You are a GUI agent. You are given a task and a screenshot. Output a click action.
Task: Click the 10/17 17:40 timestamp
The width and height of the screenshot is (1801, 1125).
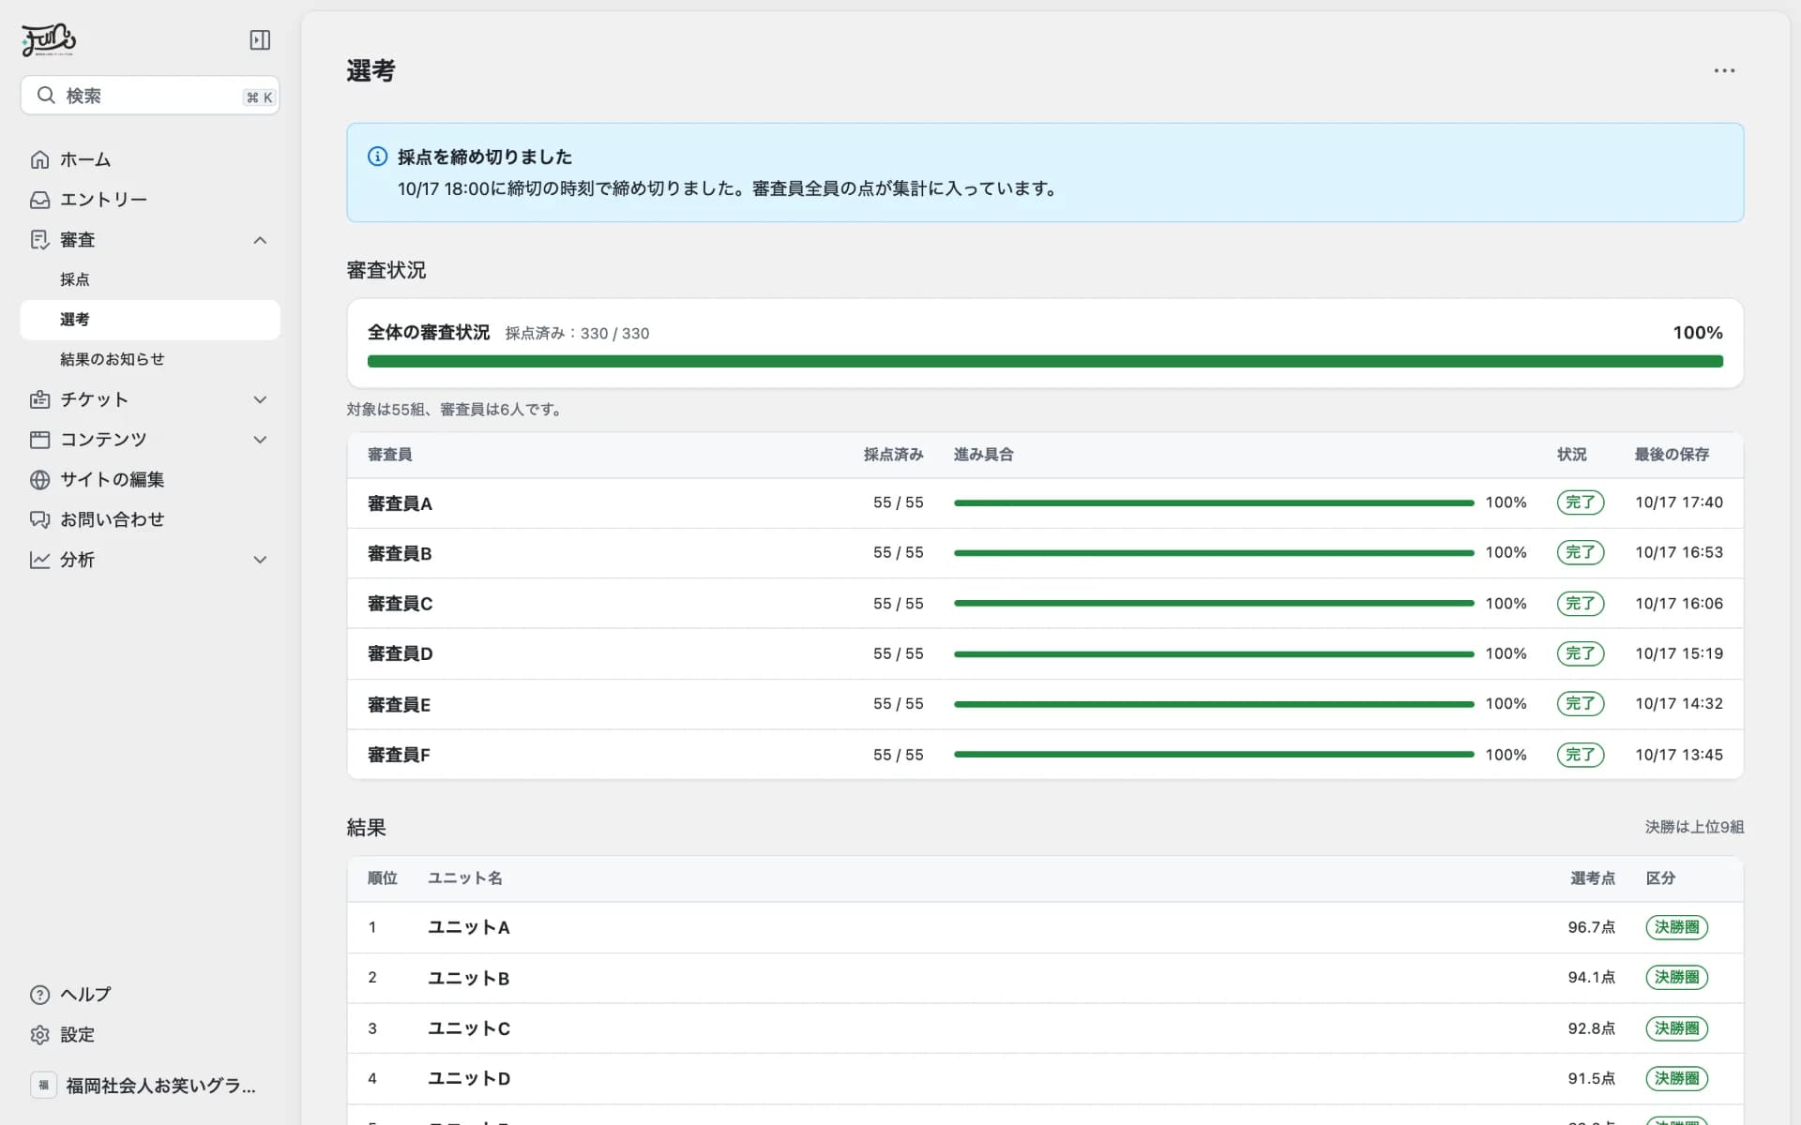click(x=1679, y=502)
